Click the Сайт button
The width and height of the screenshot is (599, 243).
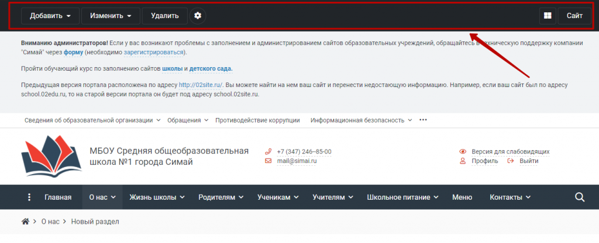coord(574,16)
